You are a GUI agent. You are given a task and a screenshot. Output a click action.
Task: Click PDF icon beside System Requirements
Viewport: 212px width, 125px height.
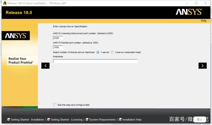(x=87, y=119)
